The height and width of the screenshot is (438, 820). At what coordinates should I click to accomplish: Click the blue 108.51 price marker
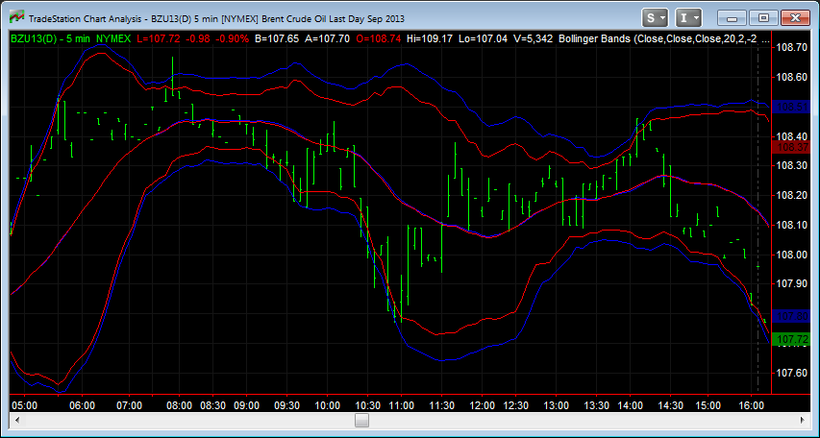pos(793,108)
